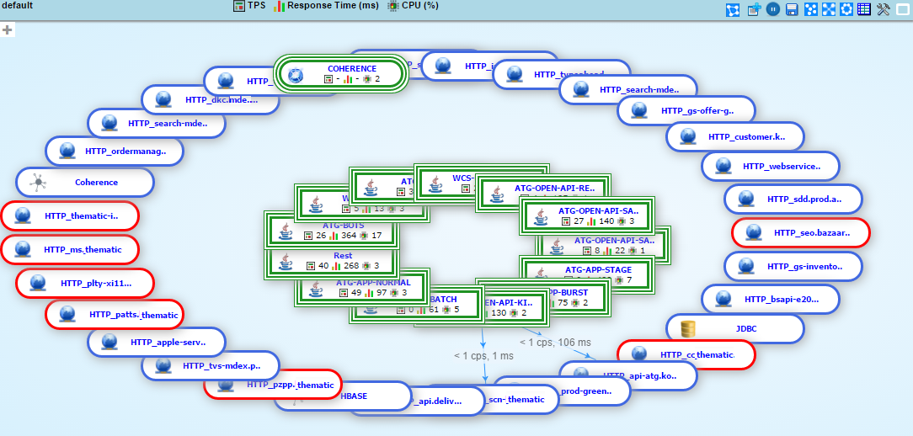Click the lifebuoy icon in green COHERENCE node
This screenshot has width=913, height=436.
tap(296, 74)
